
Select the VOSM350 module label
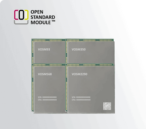79,49
